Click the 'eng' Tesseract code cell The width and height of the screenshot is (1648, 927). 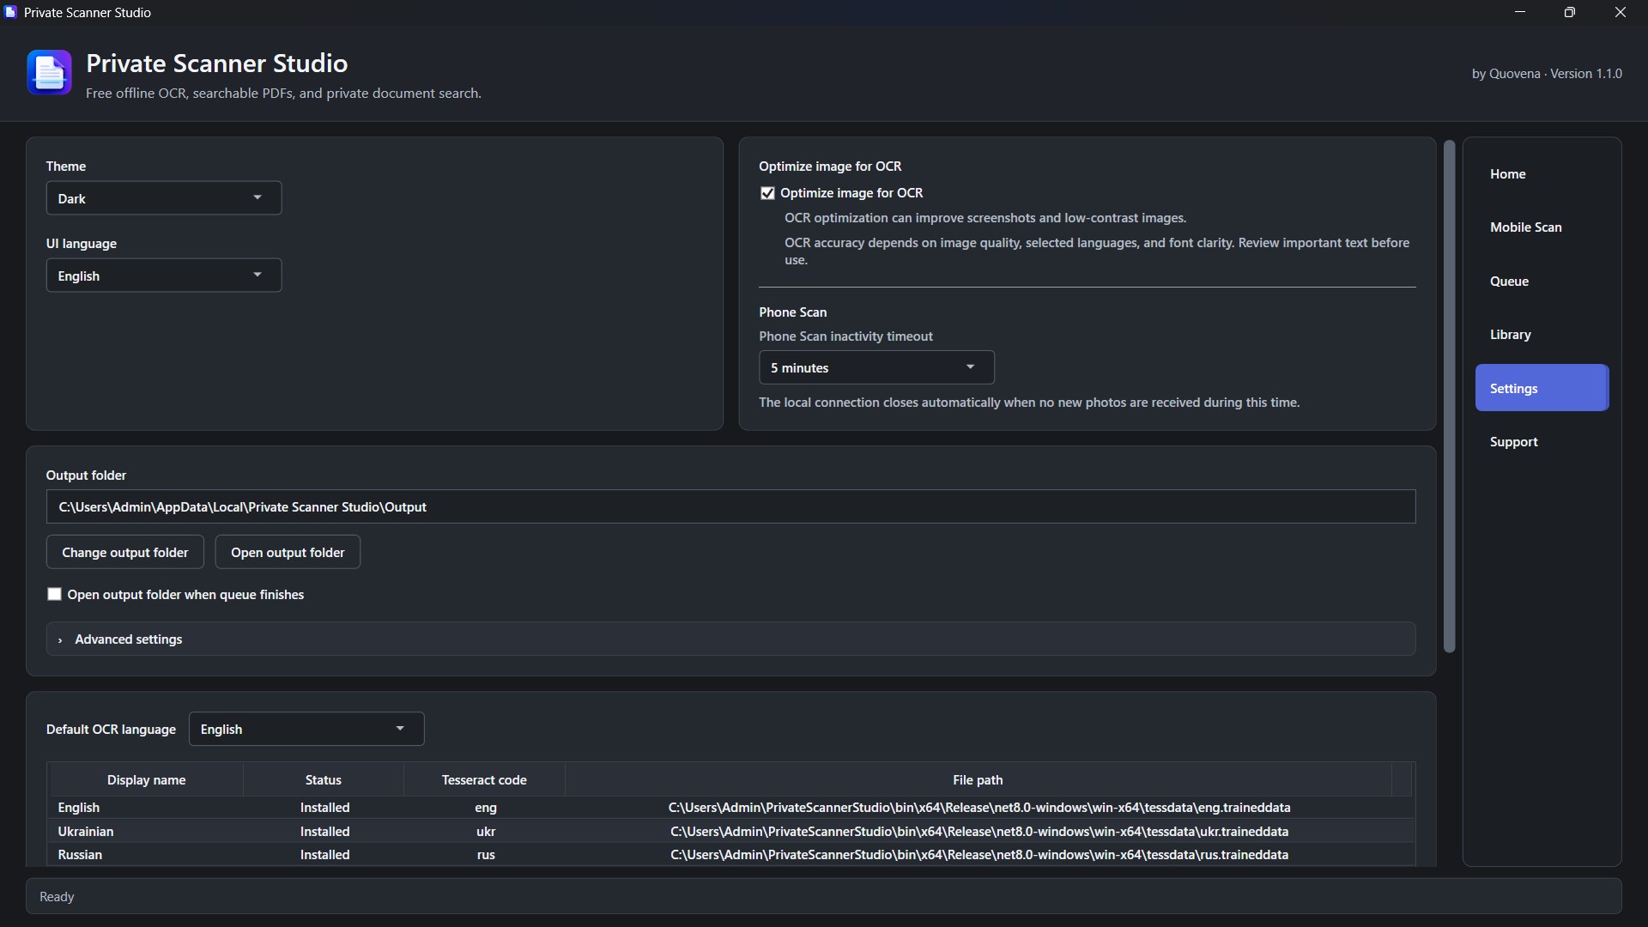coord(486,807)
